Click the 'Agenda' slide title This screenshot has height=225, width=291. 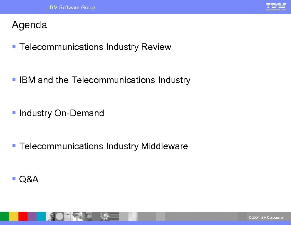click(x=29, y=25)
